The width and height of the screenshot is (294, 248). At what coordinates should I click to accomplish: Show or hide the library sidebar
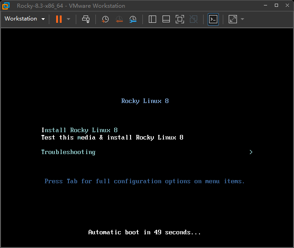coord(152,19)
